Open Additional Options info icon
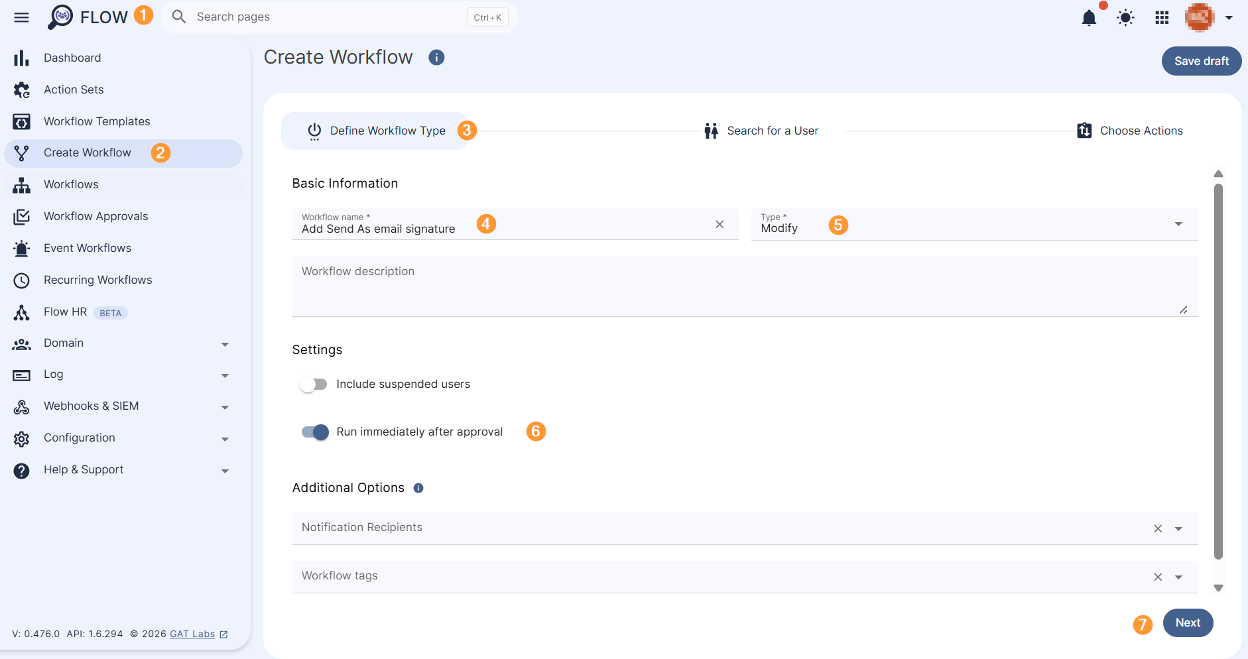This screenshot has height=659, width=1248. click(418, 488)
